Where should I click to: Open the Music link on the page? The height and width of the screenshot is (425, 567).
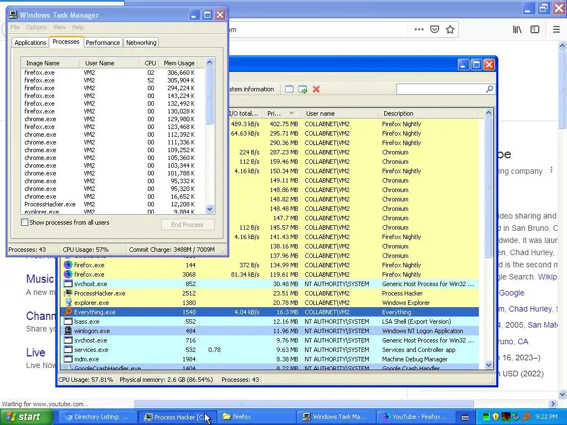pyautogui.click(x=40, y=279)
